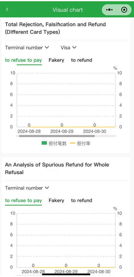Click the first chart's horizontal scrollbar thumb
Viewport: 134px width, 277px height.
coord(57,136)
